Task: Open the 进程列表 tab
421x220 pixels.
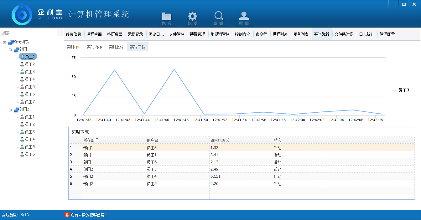Action: 280,34
